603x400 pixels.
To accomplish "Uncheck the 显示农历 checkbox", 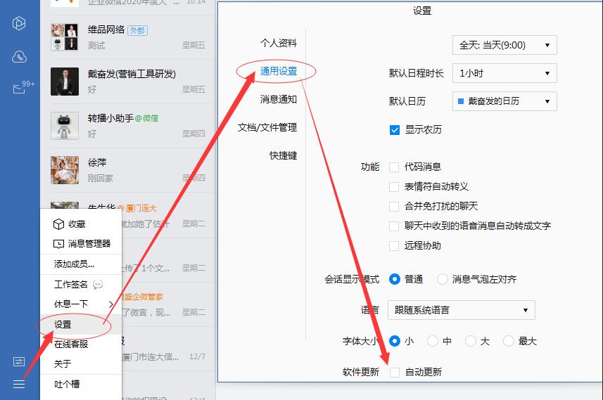I will (395, 130).
